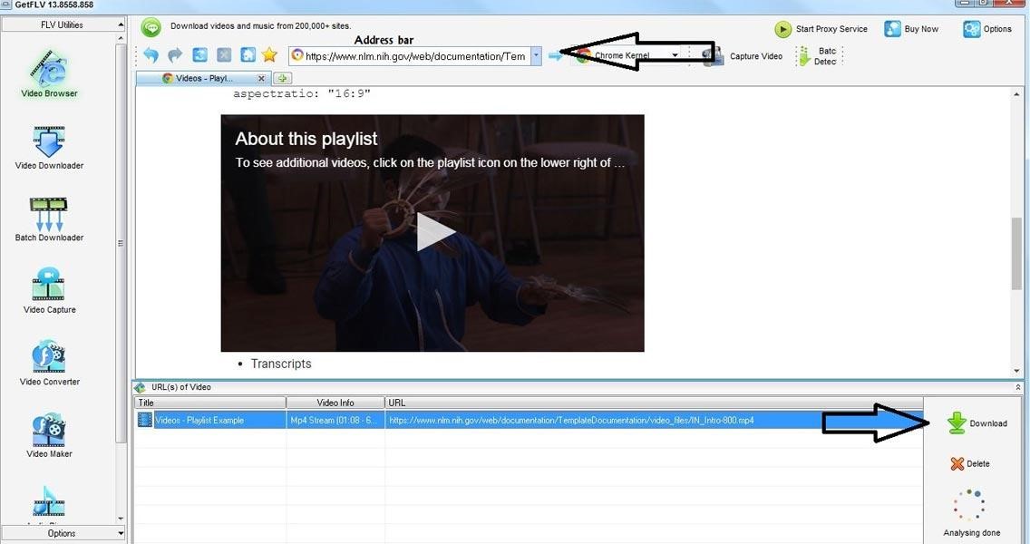This screenshot has height=544, width=1030.
Task: Click the audio utility icon below Video Maker
Action: 49,502
